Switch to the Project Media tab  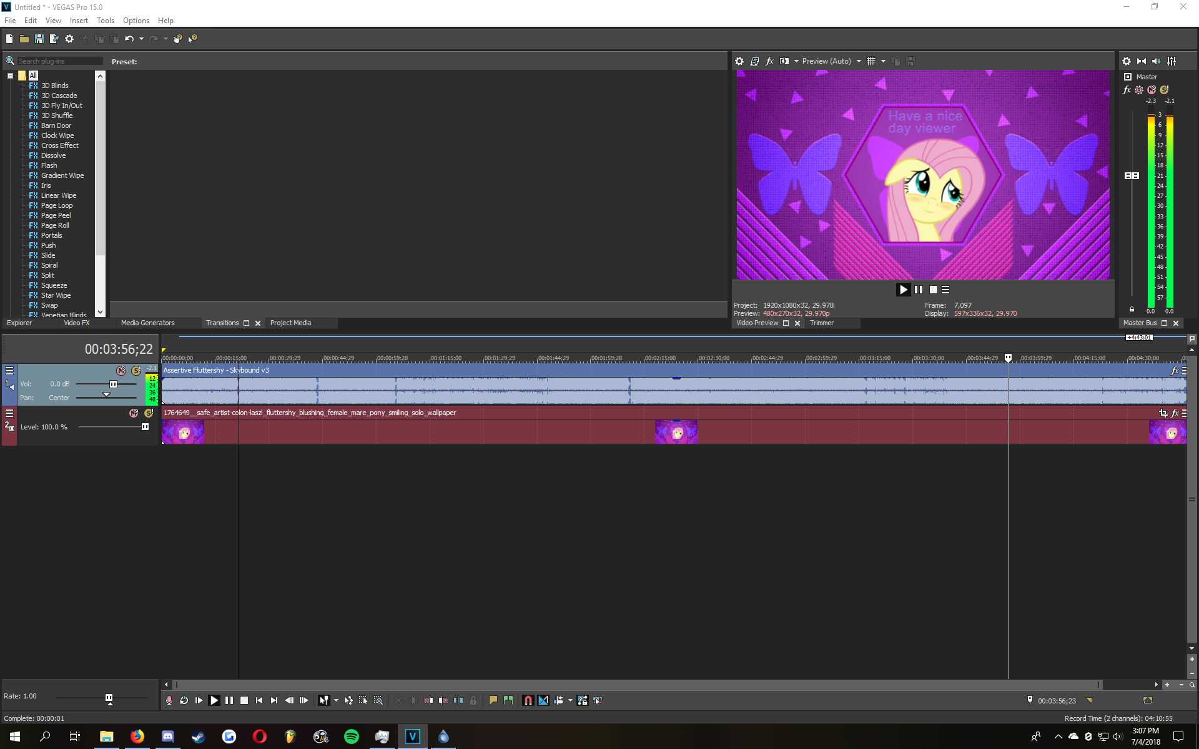(290, 323)
